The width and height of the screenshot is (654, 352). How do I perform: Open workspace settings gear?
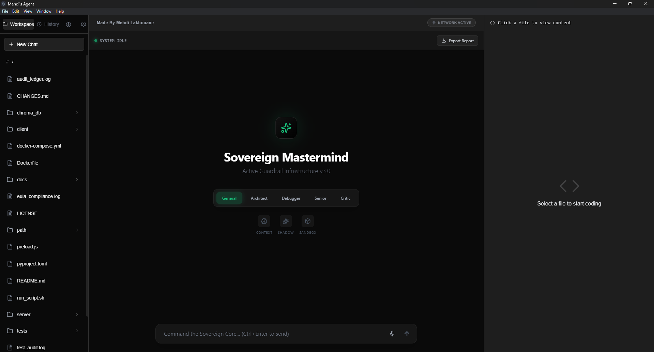pyautogui.click(x=83, y=24)
